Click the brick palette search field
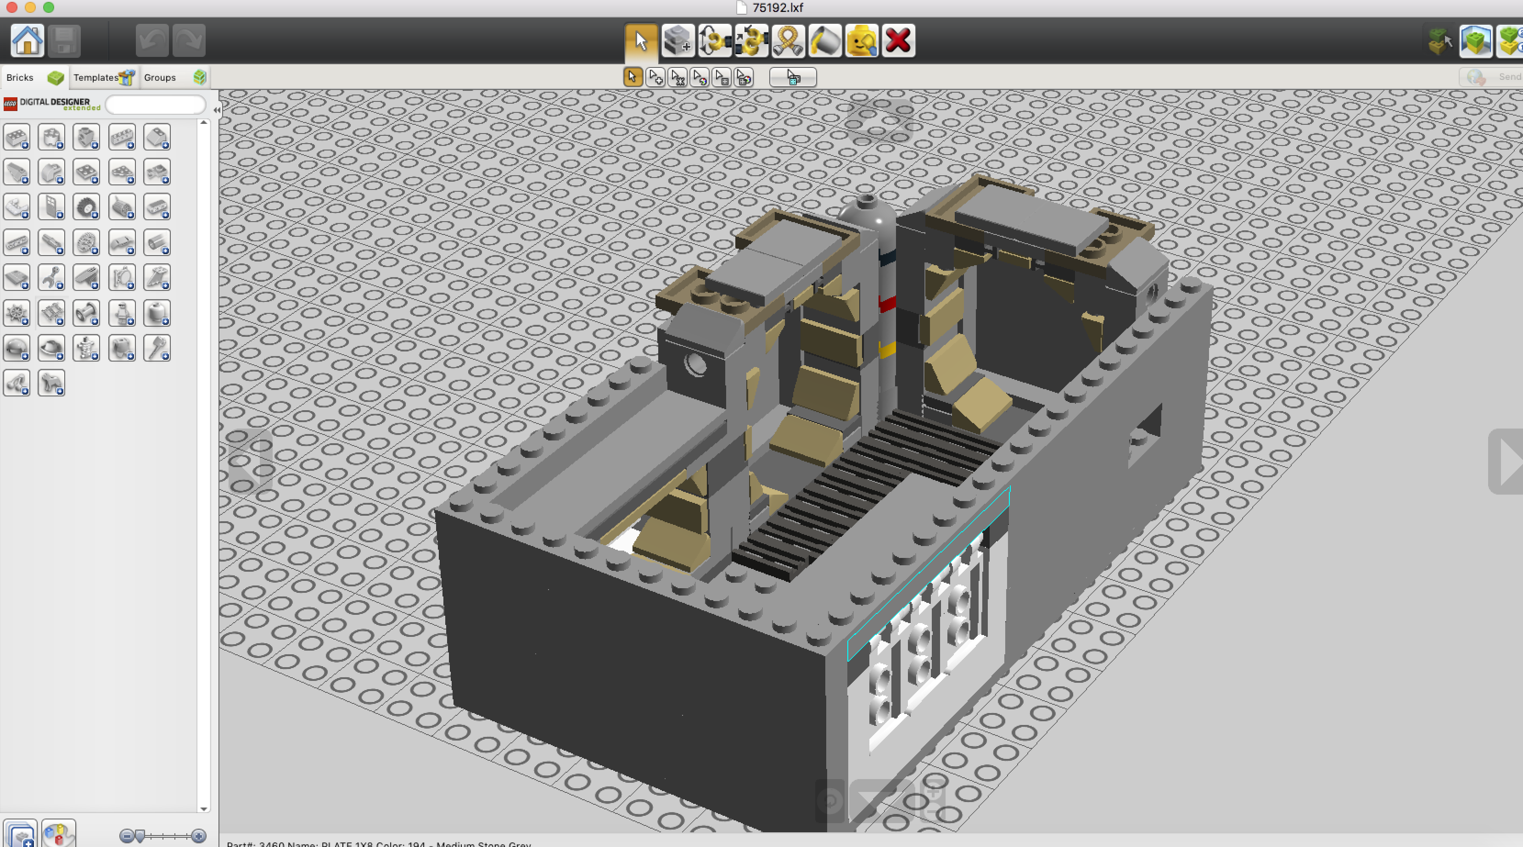1523x847 pixels. click(156, 105)
